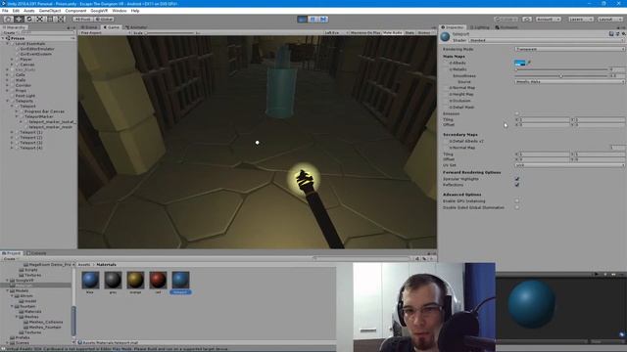Toggle Mute Audio in Game view

(x=392, y=32)
